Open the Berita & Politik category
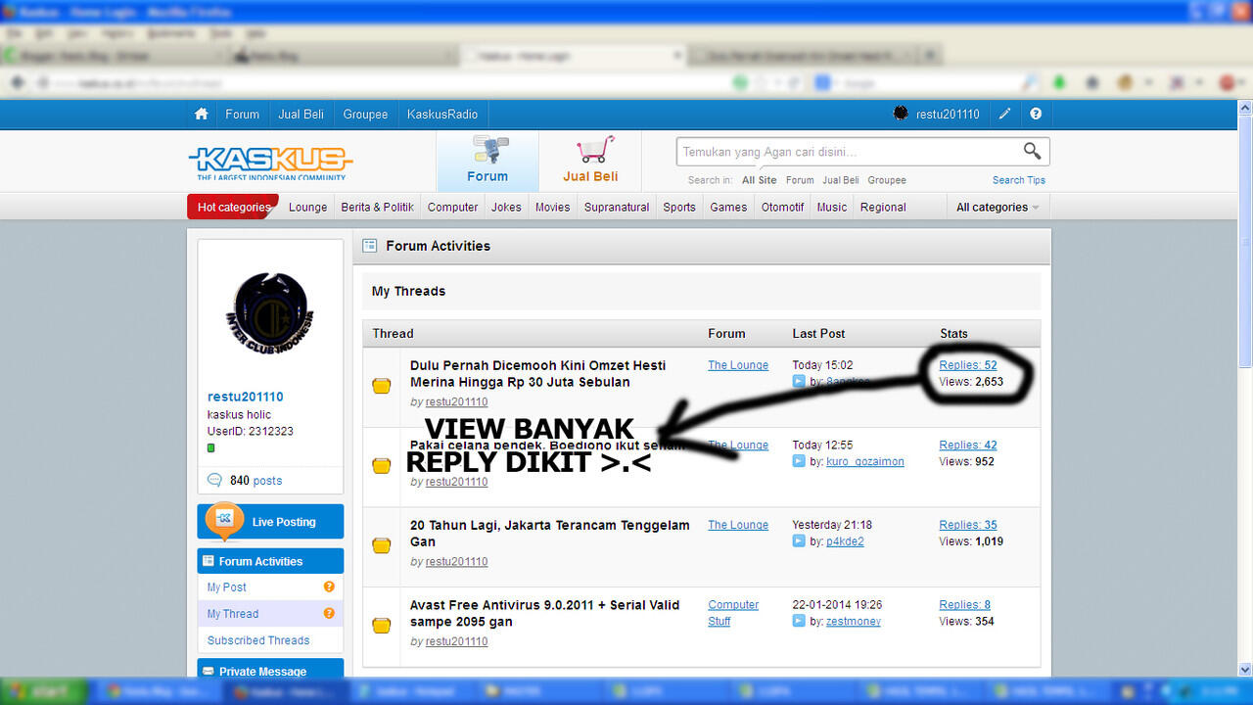Screen dimensions: 1253x705 click(x=377, y=207)
